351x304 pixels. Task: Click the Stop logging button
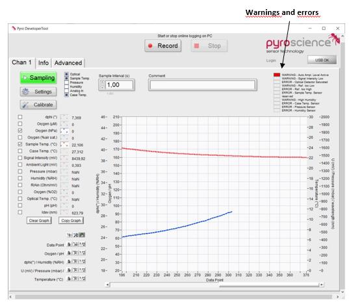[209, 46]
